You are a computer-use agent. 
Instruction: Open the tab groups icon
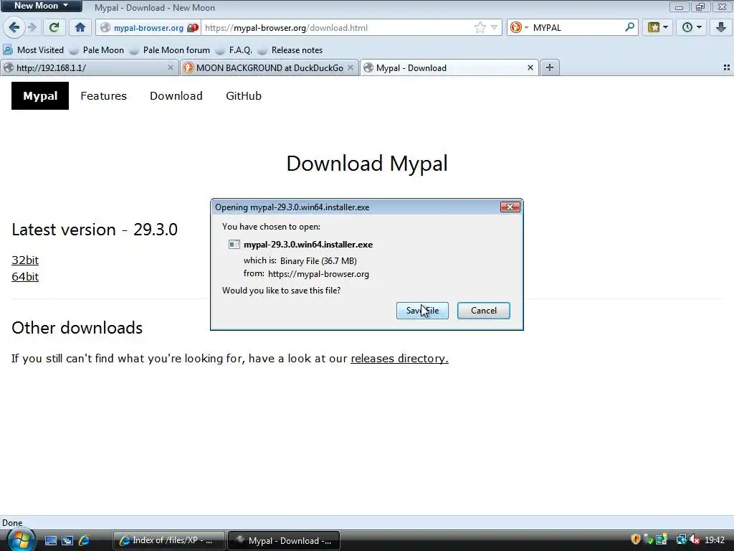point(727,68)
